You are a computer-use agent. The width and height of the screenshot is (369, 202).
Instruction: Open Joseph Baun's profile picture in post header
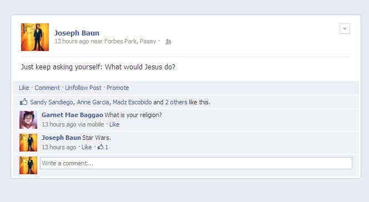coord(35,37)
